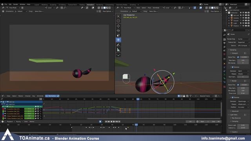
Task: Open the Render properties tab icon
Action: (224, 40)
